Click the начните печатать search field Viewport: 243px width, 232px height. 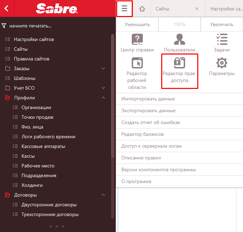coord(52,26)
